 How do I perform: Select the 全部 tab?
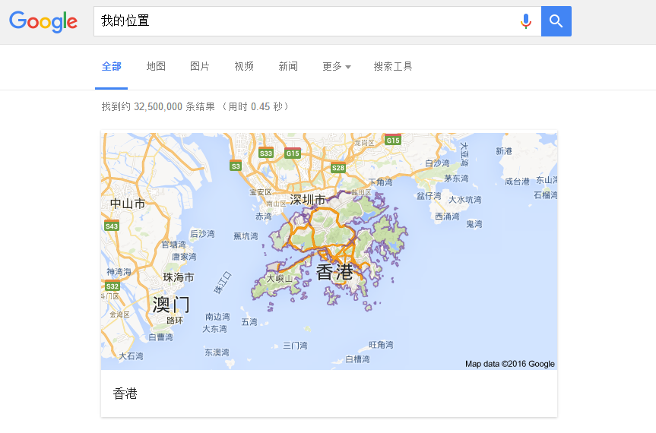[x=111, y=66]
